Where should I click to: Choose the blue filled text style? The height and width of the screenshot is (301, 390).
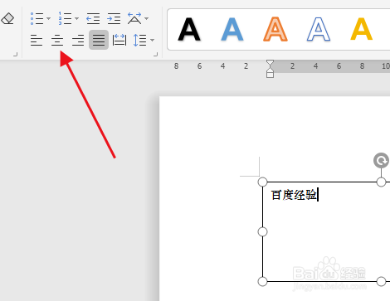point(232,29)
